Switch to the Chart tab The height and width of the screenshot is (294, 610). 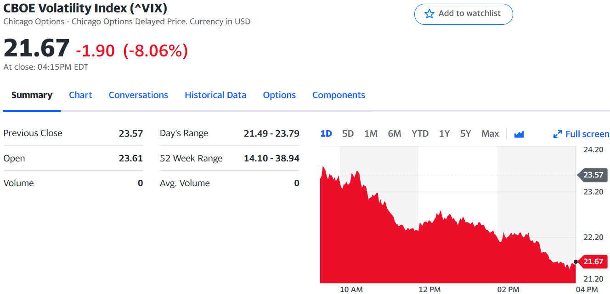click(80, 95)
